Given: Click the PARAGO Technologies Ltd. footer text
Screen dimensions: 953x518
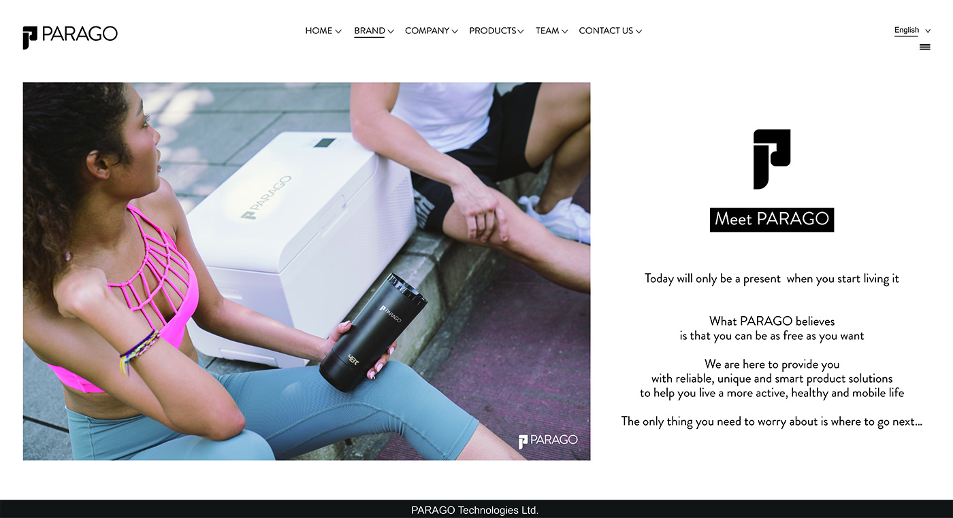Looking at the screenshot, I should pos(474,510).
